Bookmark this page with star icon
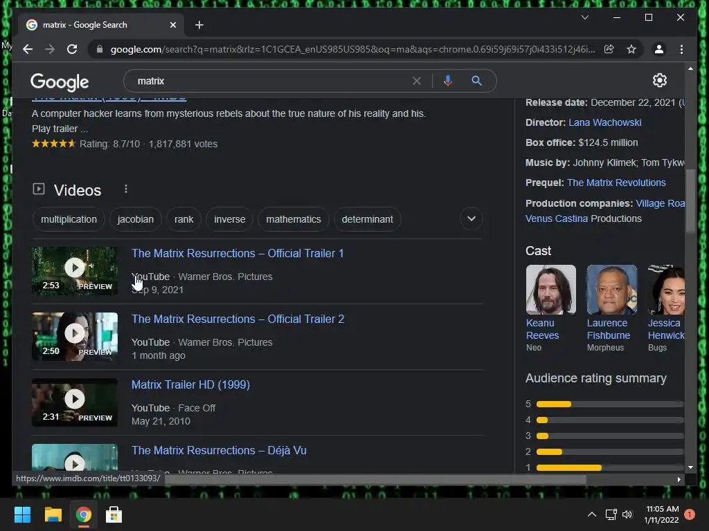The width and height of the screenshot is (709, 531). click(631, 49)
